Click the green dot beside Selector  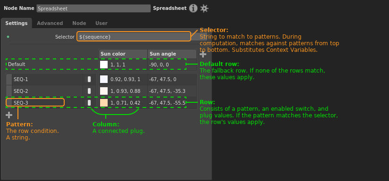[x=8, y=37]
